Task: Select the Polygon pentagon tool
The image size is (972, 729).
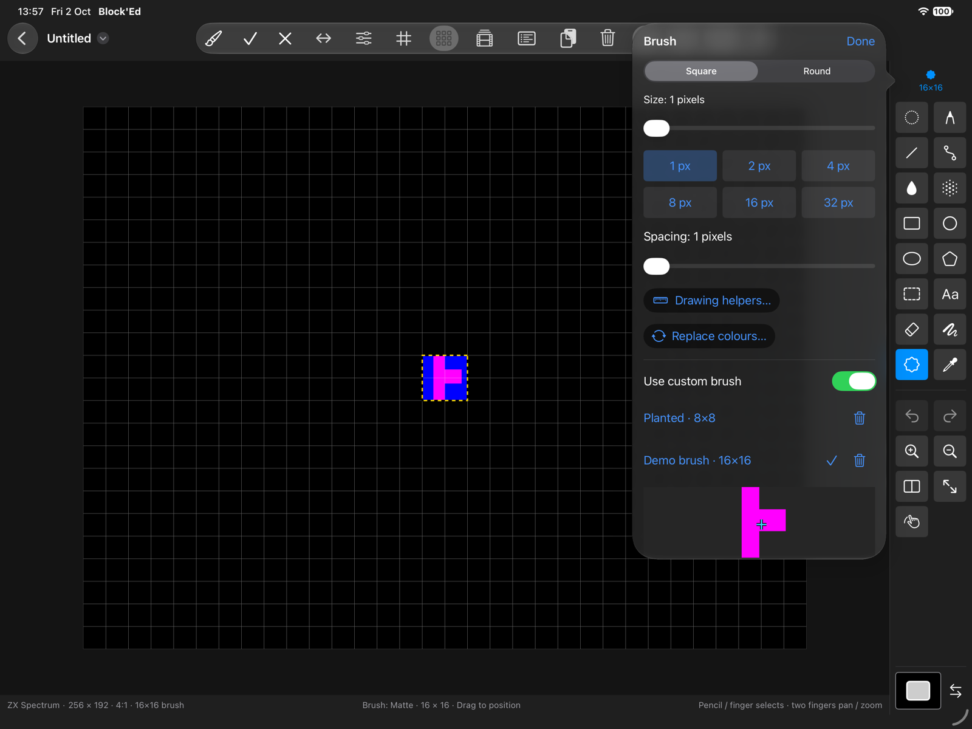Action: coord(950,259)
